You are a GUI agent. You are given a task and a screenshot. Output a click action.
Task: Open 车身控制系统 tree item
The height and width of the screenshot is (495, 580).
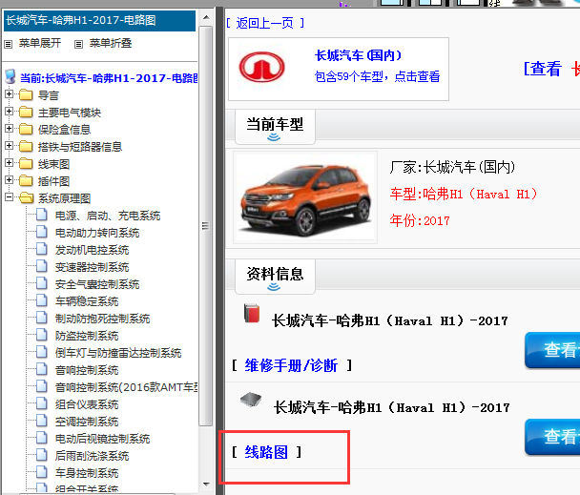point(87,473)
